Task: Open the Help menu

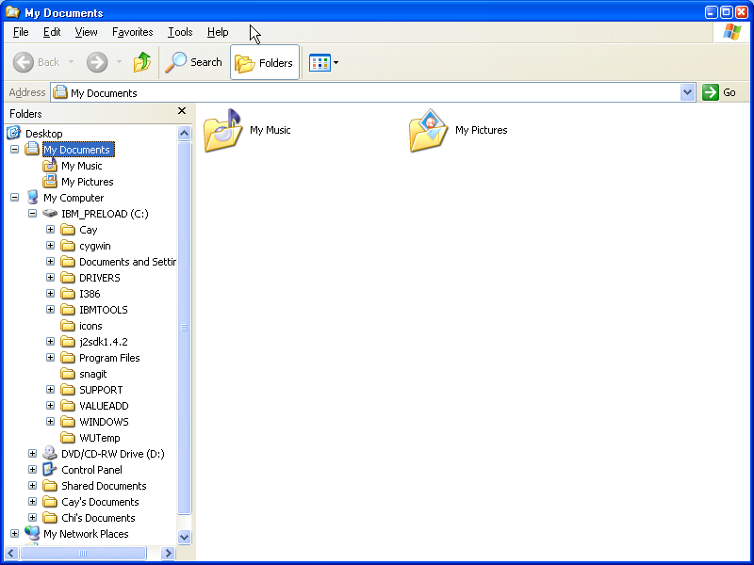Action: [218, 32]
